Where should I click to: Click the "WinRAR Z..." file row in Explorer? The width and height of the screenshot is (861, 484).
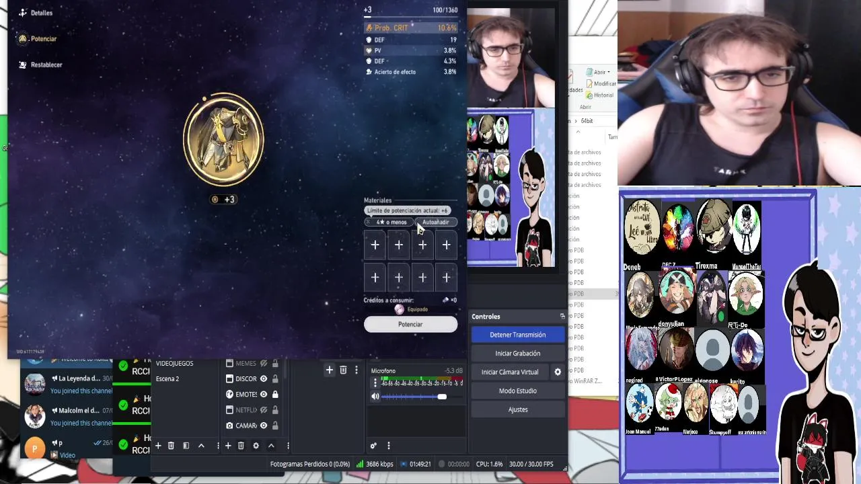click(585, 381)
